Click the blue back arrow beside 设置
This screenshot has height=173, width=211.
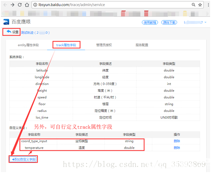point(9,31)
